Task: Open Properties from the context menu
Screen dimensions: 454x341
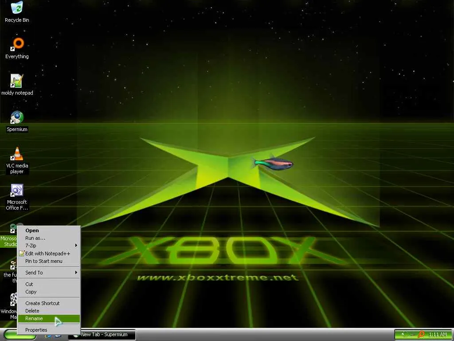Action: pos(49,330)
